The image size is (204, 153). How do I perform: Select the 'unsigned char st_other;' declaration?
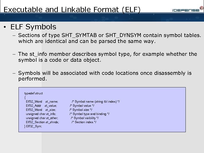click(42, 118)
